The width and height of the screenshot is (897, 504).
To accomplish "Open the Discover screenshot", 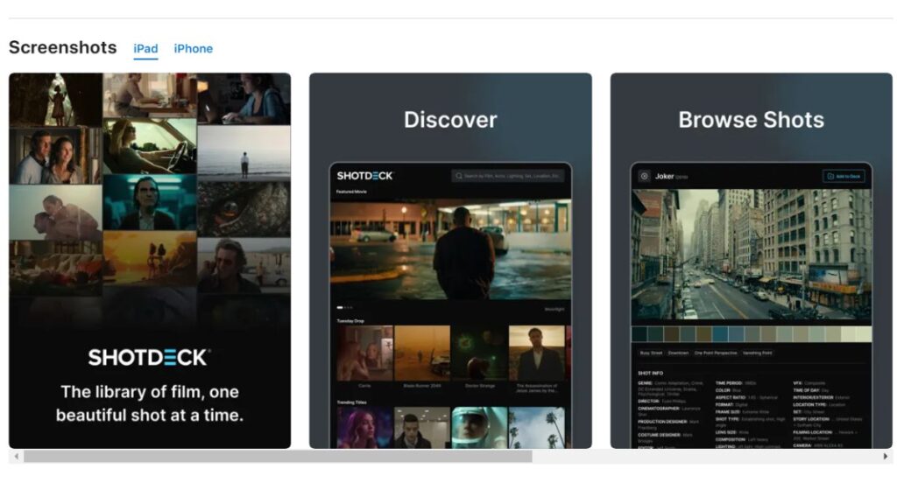I will [x=450, y=261].
